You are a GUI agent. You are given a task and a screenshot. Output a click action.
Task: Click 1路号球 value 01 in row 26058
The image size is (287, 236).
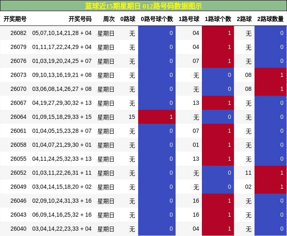coord(196,145)
